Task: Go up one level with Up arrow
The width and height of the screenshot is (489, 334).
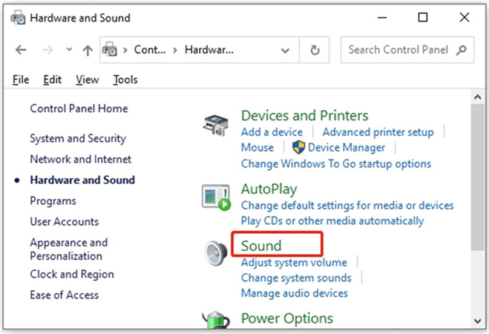Action: click(x=88, y=50)
